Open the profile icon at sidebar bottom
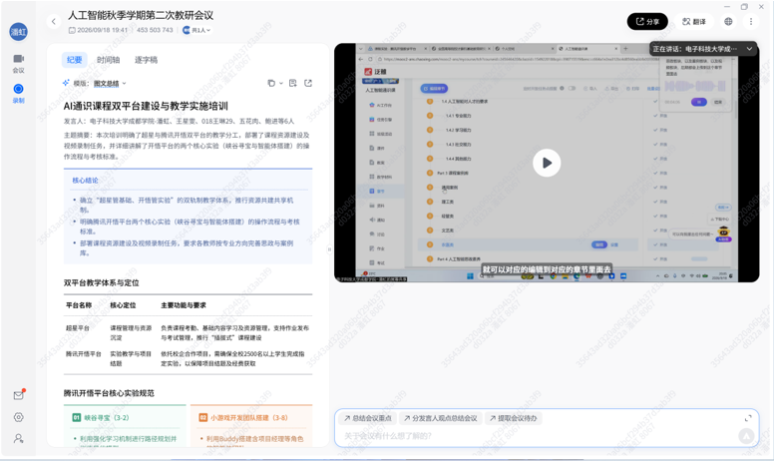The height and width of the screenshot is (461, 774). [18, 438]
